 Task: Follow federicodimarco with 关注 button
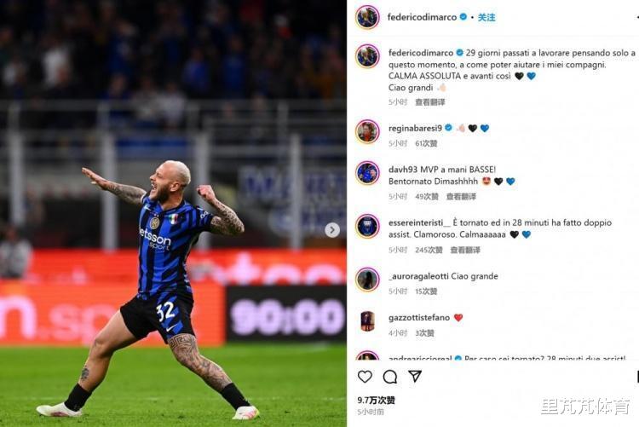pos(486,17)
